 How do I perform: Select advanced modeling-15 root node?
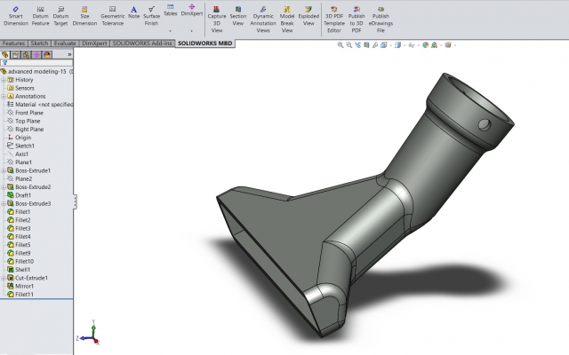click(36, 71)
